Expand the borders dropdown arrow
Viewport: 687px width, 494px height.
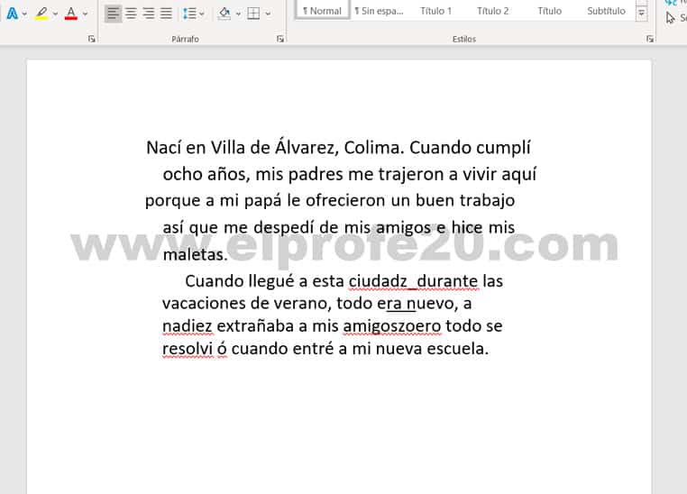[268, 14]
